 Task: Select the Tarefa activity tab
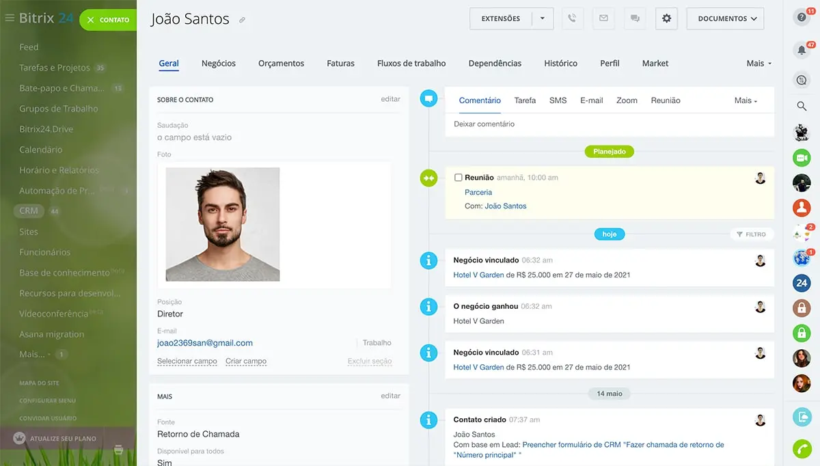pyautogui.click(x=525, y=100)
